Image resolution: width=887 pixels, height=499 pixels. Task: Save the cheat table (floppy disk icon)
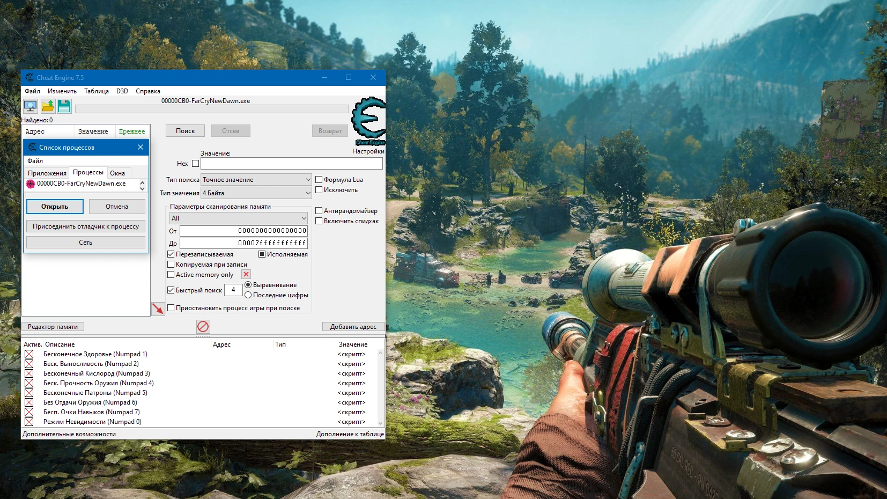point(64,106)
